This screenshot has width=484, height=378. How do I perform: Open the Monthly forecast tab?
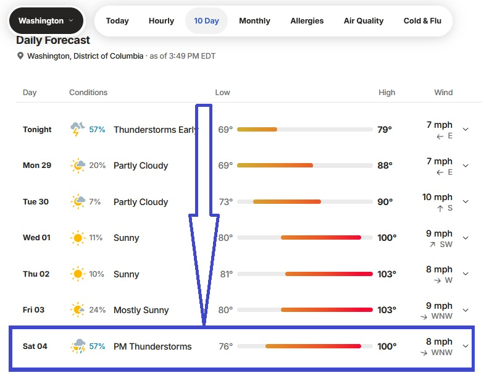(254, 21)
